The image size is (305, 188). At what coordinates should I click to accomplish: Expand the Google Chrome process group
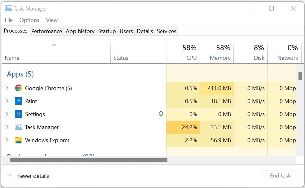point(7,88)
